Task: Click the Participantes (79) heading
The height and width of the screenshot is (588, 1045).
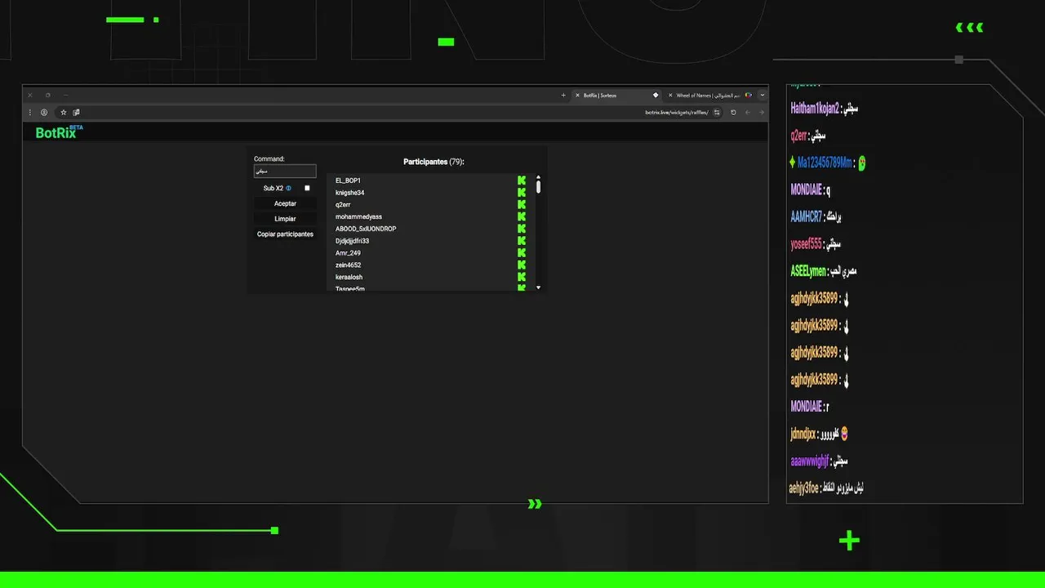Action: coord(434,162)
